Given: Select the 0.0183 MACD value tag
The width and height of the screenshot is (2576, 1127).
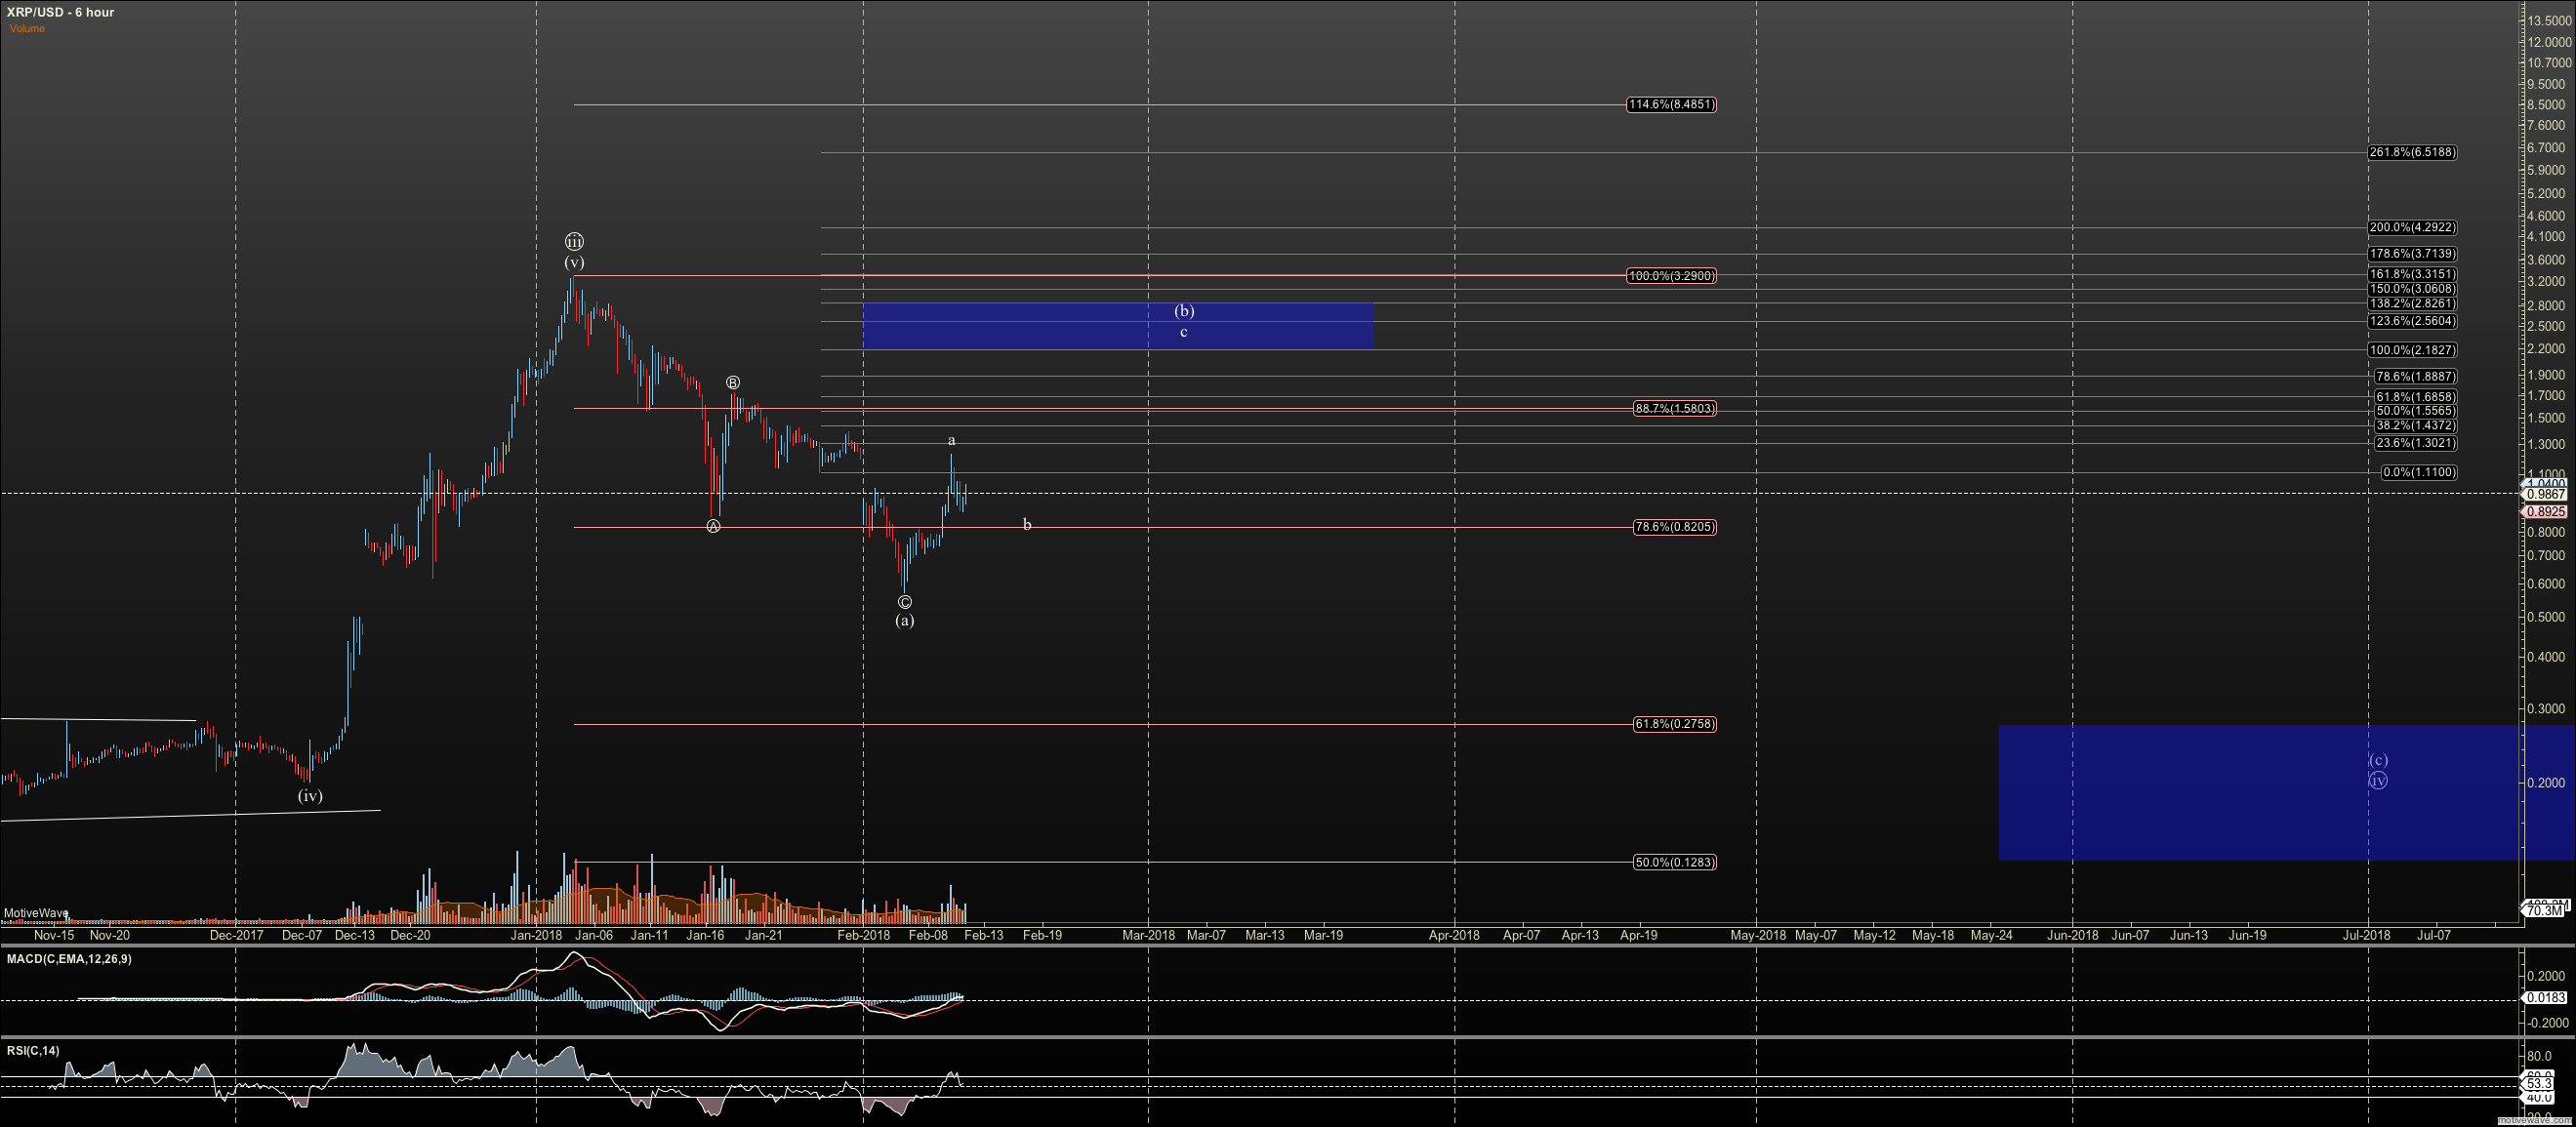Looking at the screenshot, I should click(2545, 998).
